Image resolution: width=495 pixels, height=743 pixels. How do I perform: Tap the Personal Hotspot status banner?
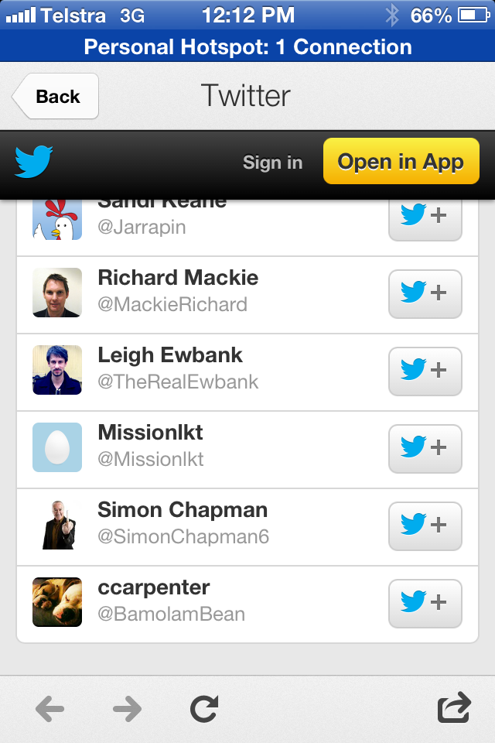point(247,47)
